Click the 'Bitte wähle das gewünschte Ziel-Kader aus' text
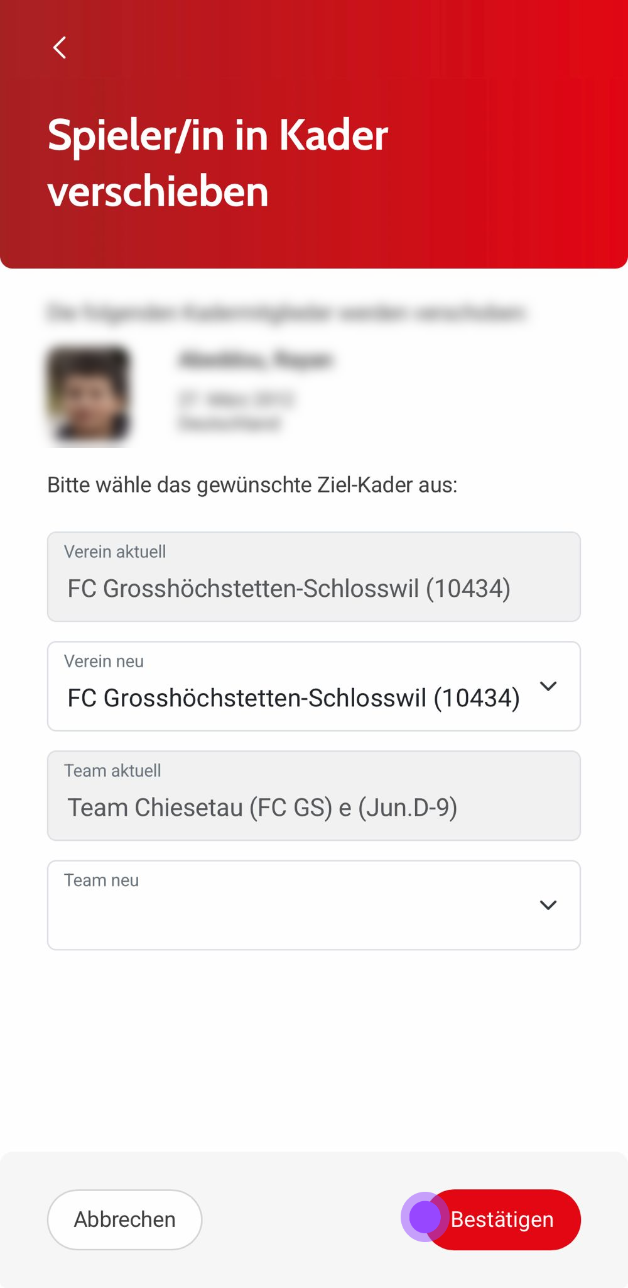628x1288 pixels. (252, 485)
